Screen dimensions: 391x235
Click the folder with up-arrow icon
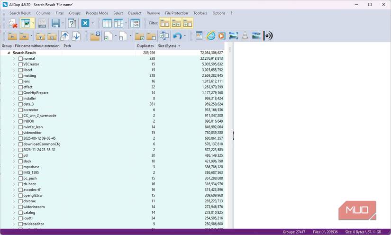(x=40, y=36)
